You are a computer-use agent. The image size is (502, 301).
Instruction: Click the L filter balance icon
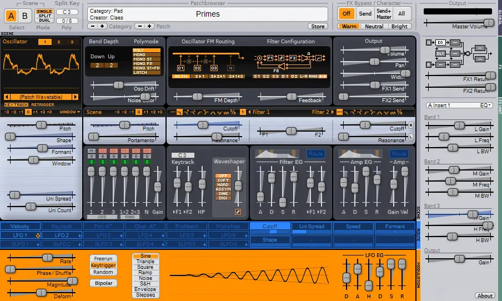(411, 137)
